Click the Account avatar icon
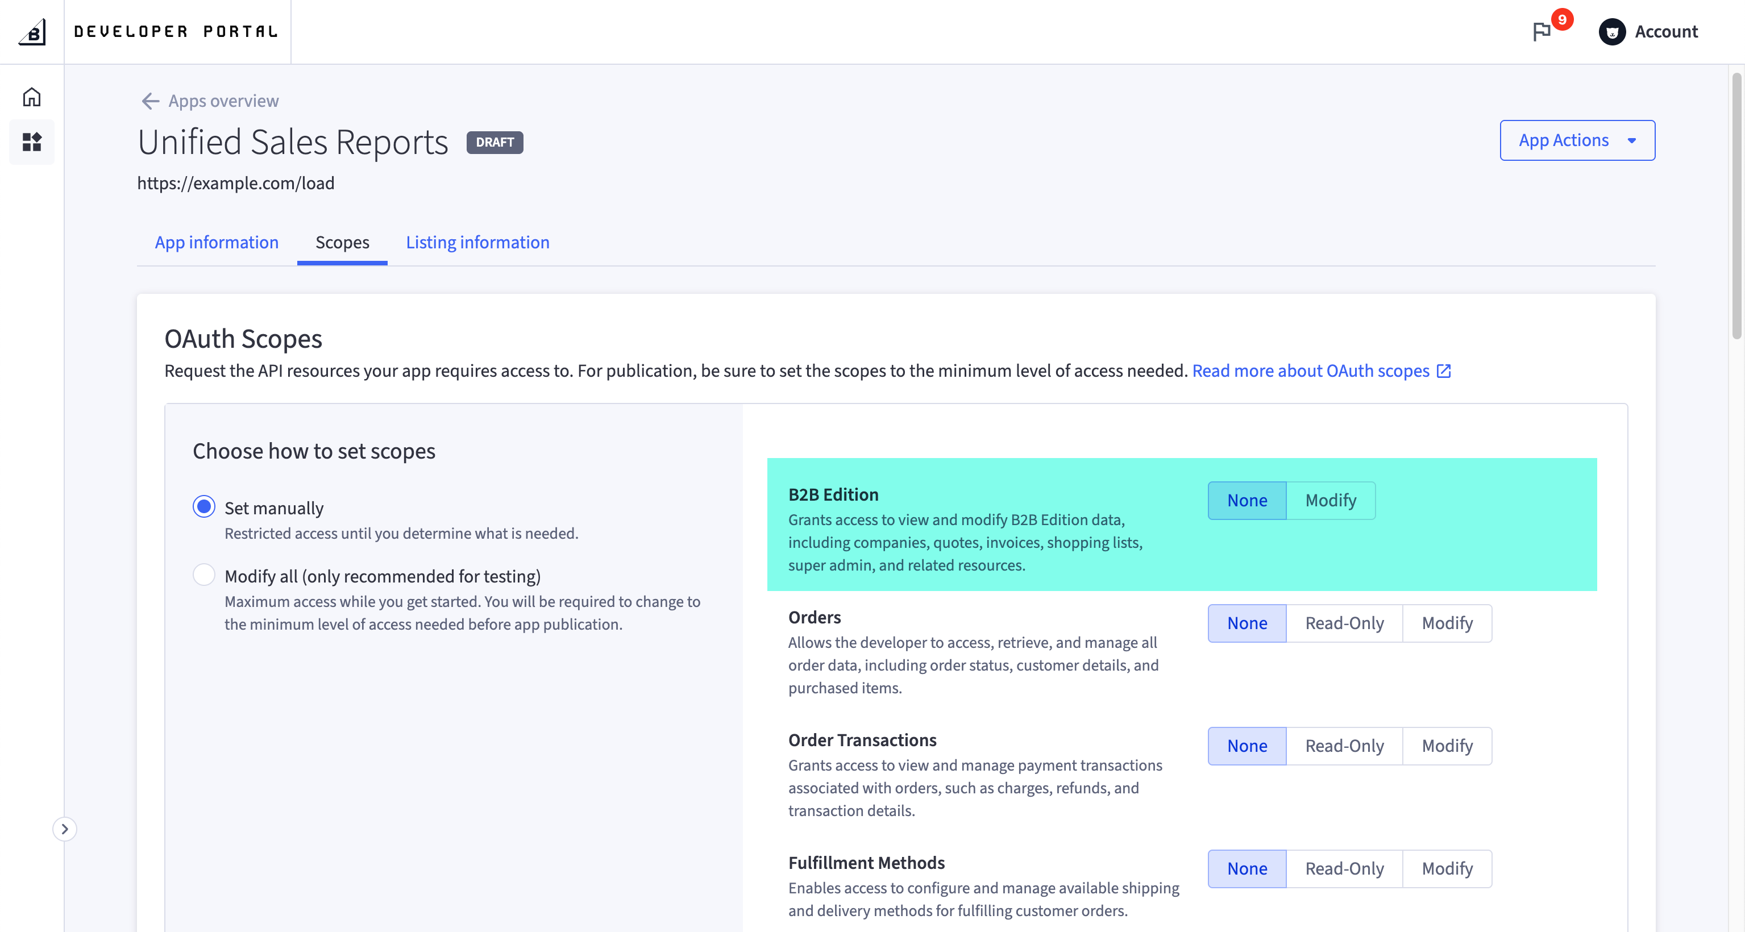Viewport: 1745px width, 932px height. (1611, 32)
